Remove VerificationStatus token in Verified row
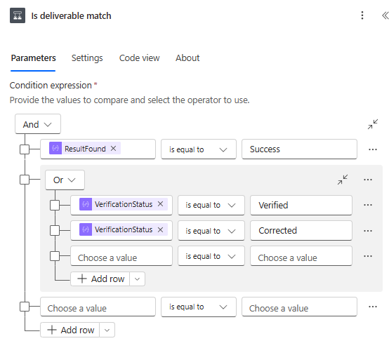This screenshot has width=389, height=348. pos(161,204)
